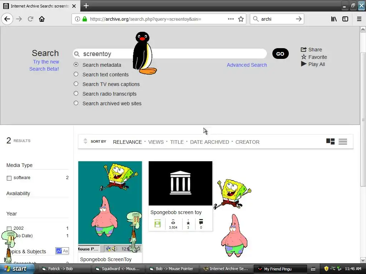Sort results by Views
Image resolution: width=366 pixels, height=274 pixels.
(156, 142)
